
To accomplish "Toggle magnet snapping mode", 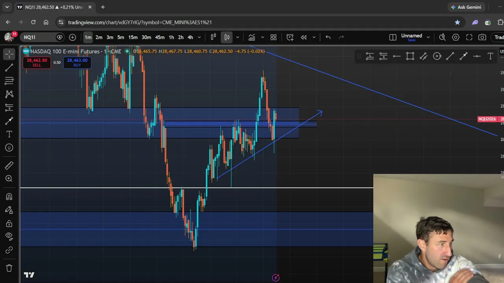I will [9, 197].
